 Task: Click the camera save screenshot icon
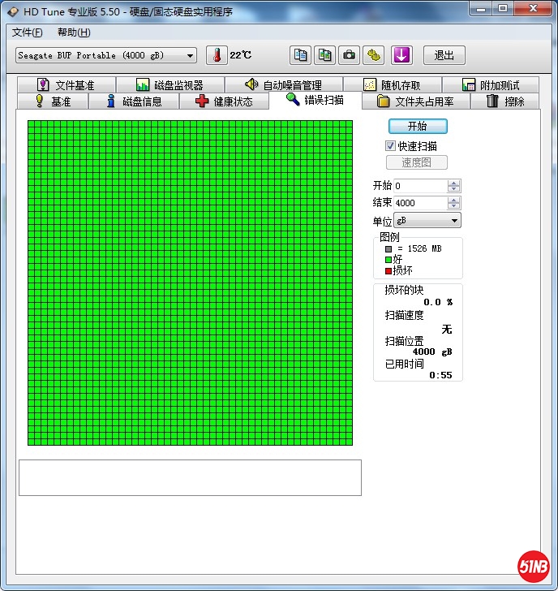coord(349,55)
